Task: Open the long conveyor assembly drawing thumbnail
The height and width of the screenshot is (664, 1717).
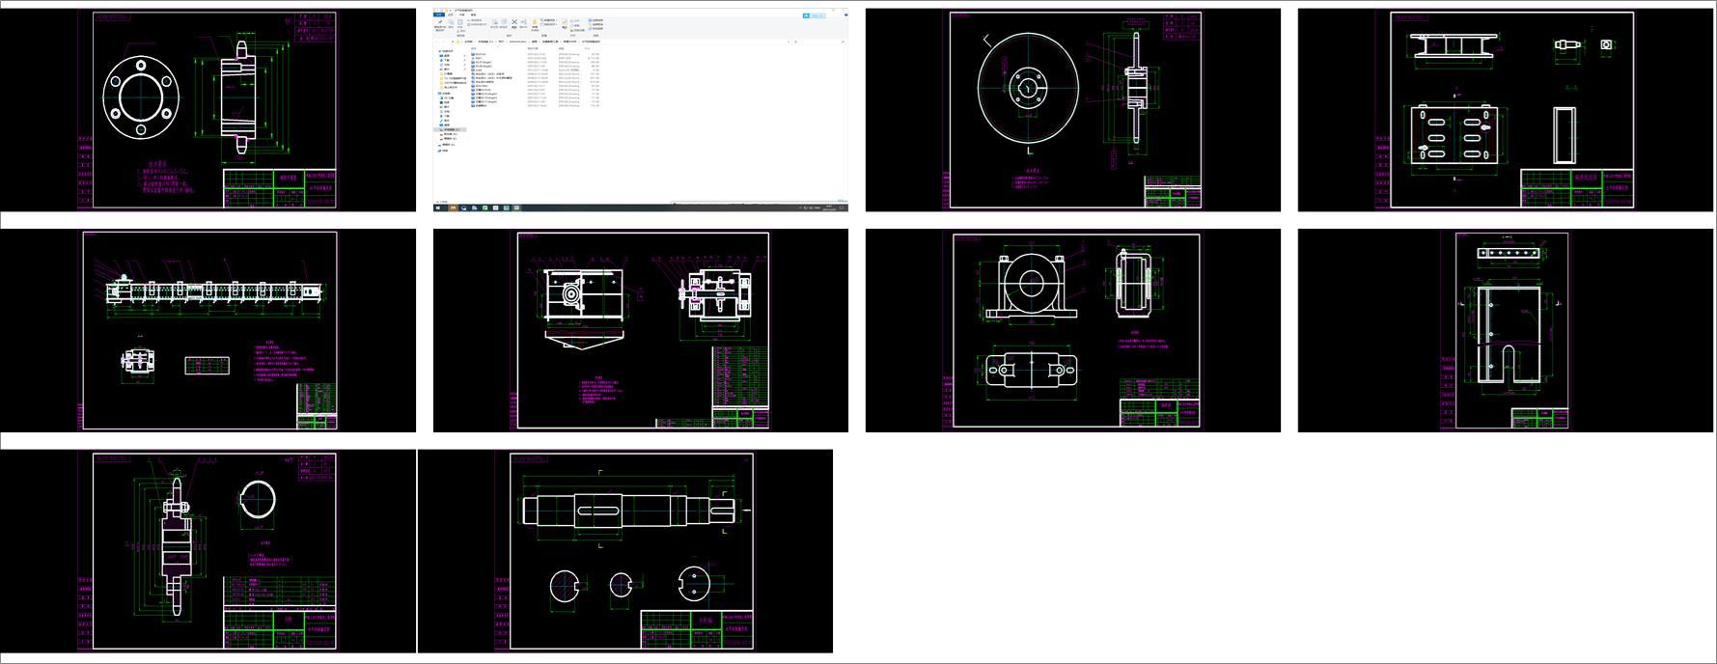Action: 208,330
